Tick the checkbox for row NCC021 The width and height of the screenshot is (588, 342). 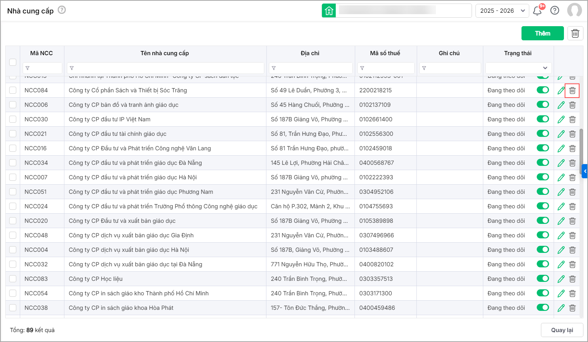(x=13, y=134)
